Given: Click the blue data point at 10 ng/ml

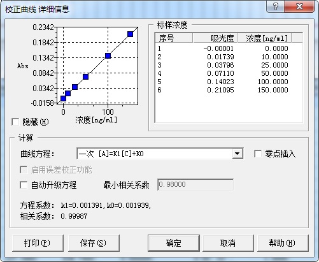Looking at the screenshot, I should point(68,93).
